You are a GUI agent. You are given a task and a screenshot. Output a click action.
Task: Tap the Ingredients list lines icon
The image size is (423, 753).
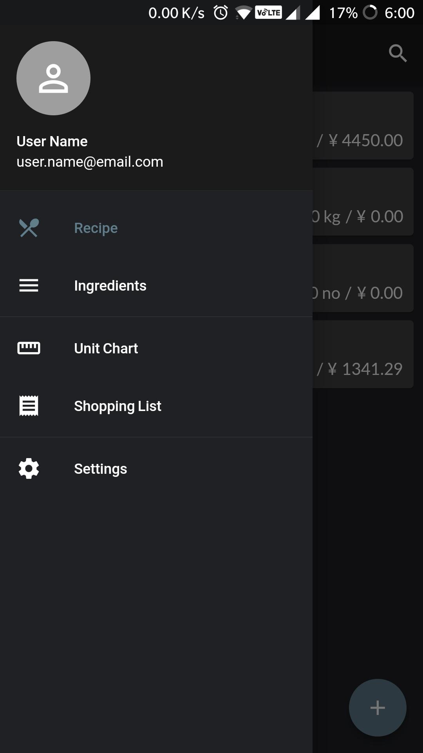coord(29,286)
